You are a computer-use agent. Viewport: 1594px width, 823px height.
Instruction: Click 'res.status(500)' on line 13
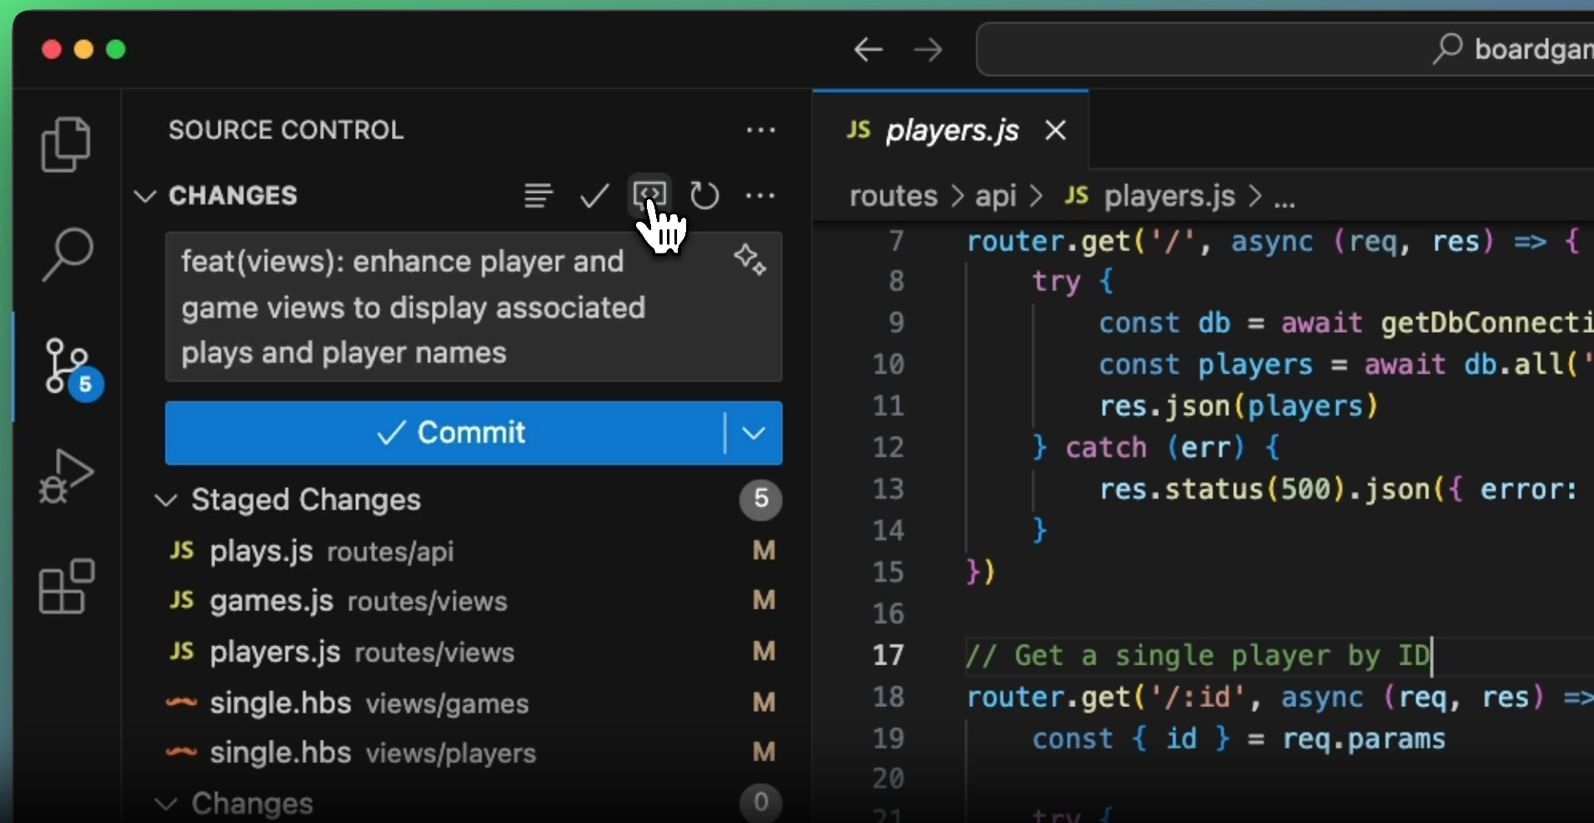tap(1221, 489)
